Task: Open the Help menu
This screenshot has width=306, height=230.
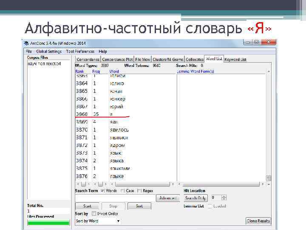Action: 103,52
